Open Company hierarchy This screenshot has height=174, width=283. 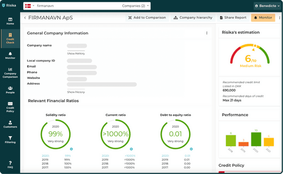(x=193, y=18)
